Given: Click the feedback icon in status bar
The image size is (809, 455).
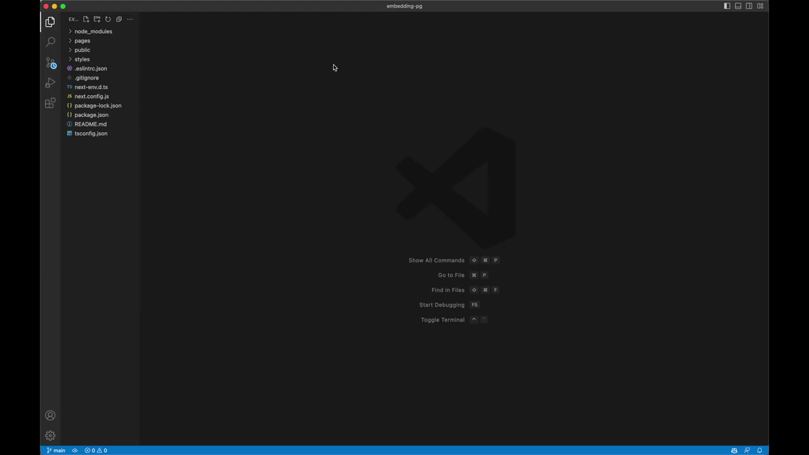Looking at the screenshot, I should coord(747,451).
